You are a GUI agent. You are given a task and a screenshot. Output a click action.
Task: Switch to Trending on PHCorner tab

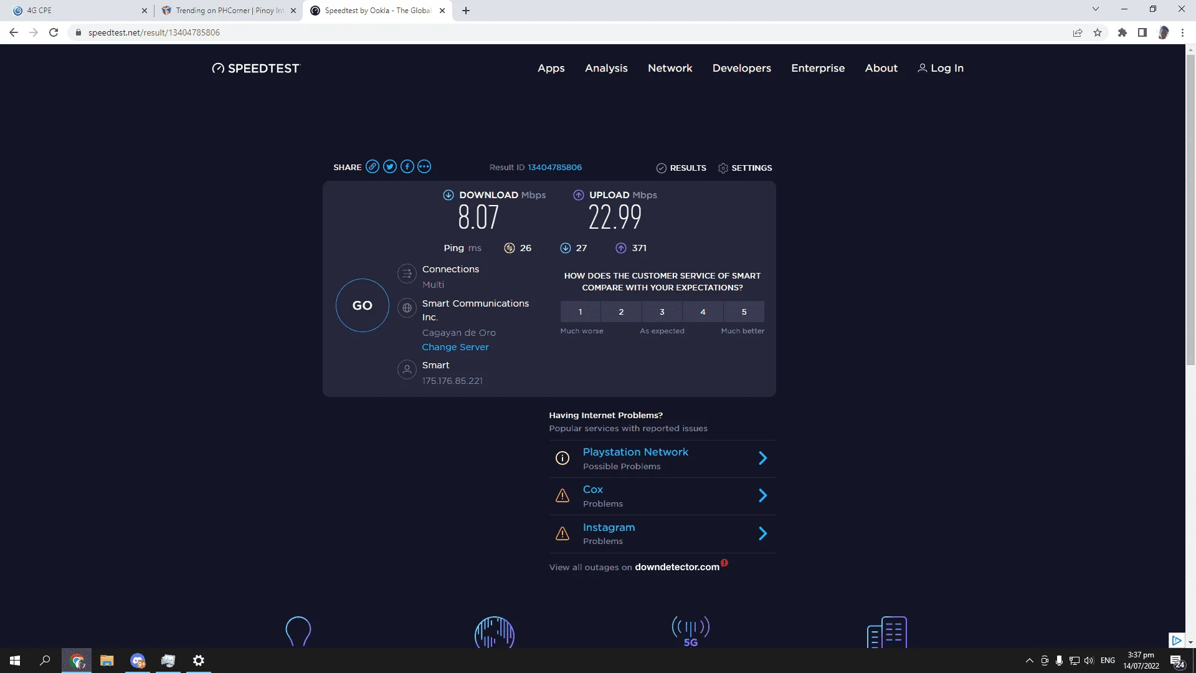click(x=229, y=11)
